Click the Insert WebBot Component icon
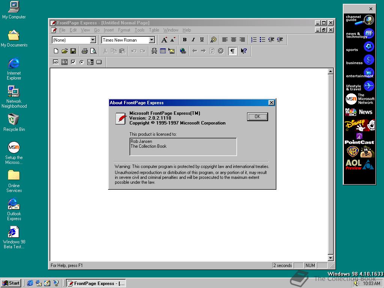Screen dimensions: 384x288 point(154,51)
